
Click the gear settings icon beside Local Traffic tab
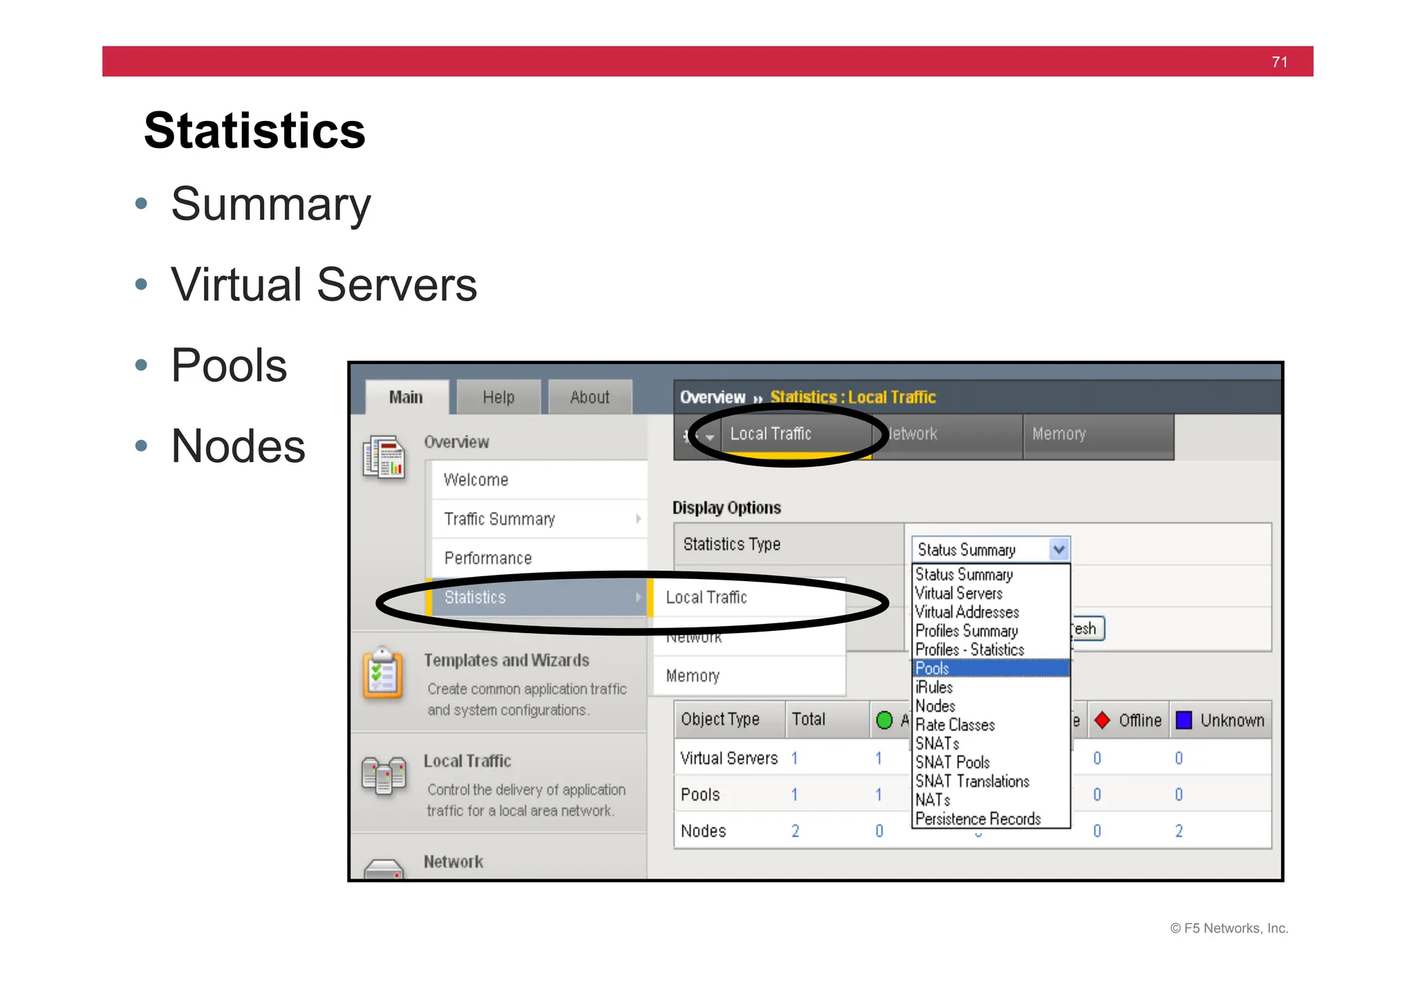698,436
